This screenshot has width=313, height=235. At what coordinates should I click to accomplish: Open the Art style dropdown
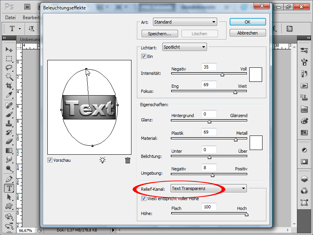pyautogui.click(x=185, y=22)
